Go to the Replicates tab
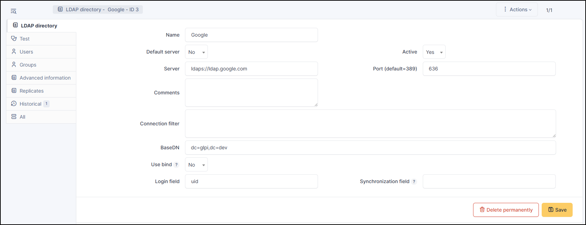 32,91
